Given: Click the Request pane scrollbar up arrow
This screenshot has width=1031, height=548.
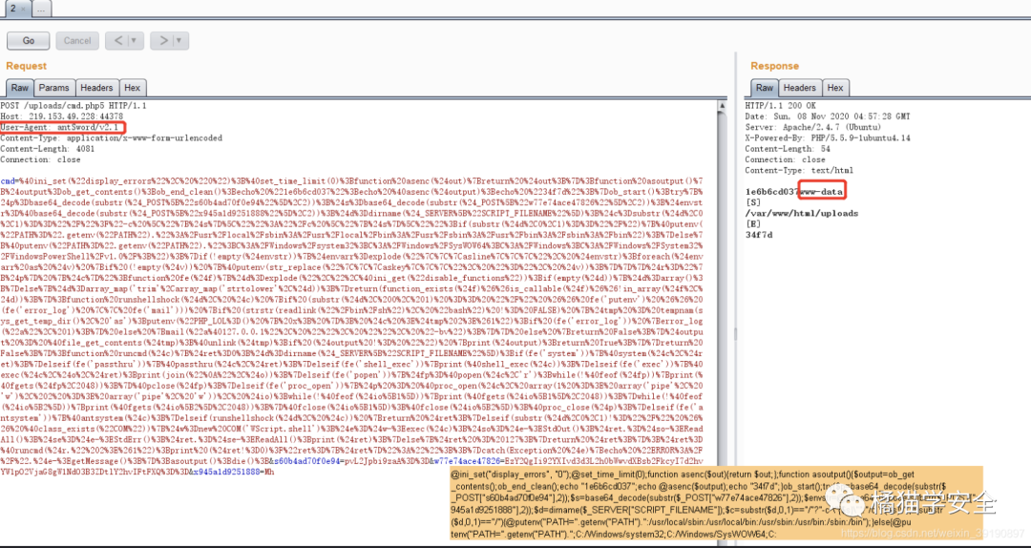Looking at the screenshot, I should pos(724,105).
